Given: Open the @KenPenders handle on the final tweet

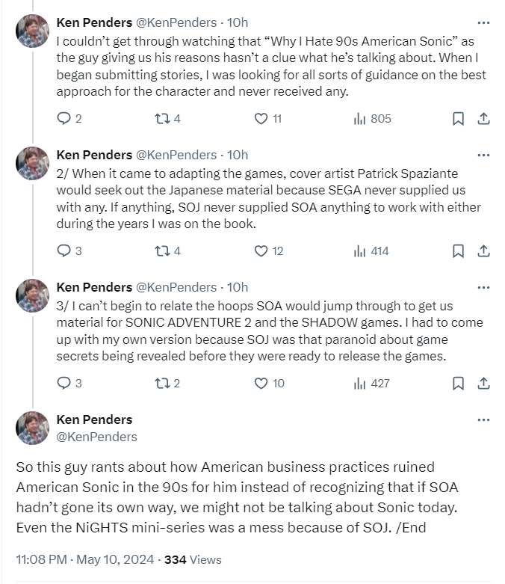Looking at the screenshot, I should [97, 436].
